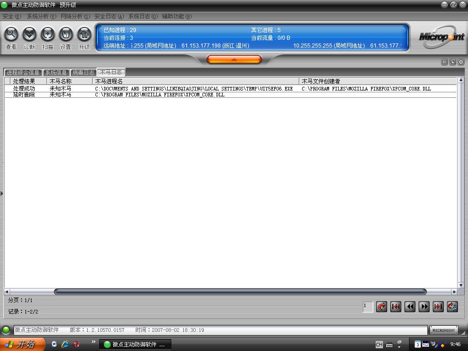
Task: Switch to the 病毒日志 tab
Action: 83,73
